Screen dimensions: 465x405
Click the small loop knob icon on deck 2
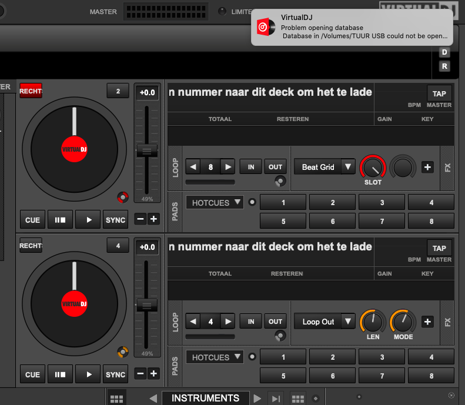pyautogui.click(x=280, y=181)
